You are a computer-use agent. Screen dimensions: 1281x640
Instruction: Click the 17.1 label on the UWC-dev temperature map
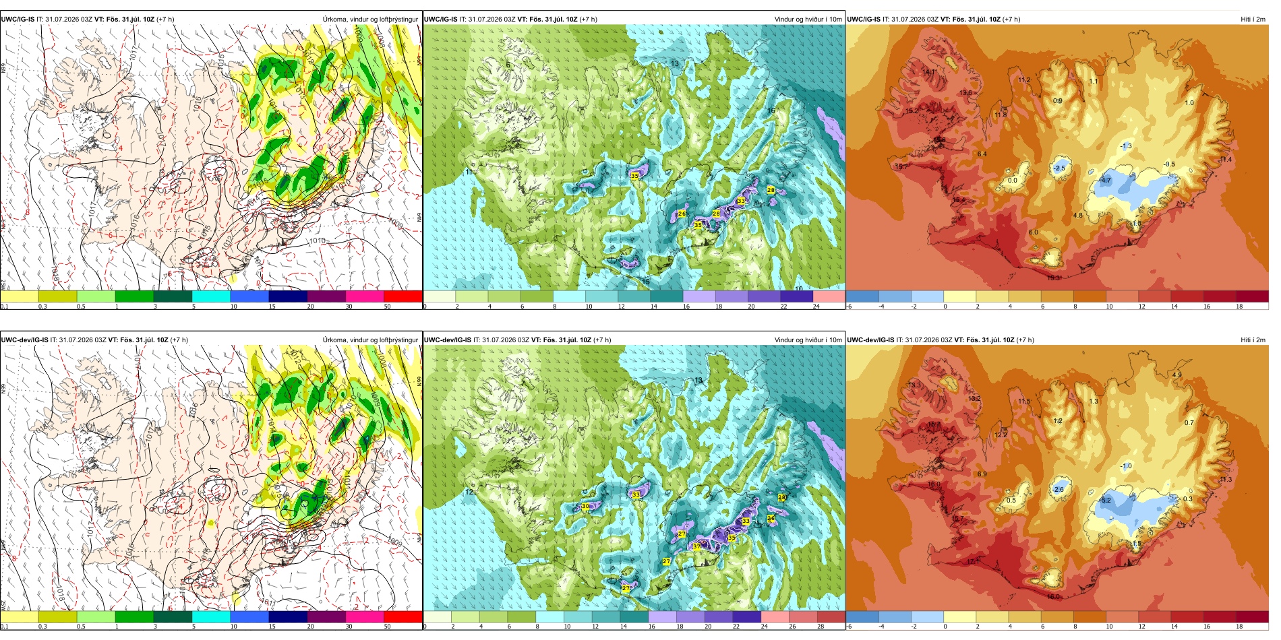(x=974, y=562)
